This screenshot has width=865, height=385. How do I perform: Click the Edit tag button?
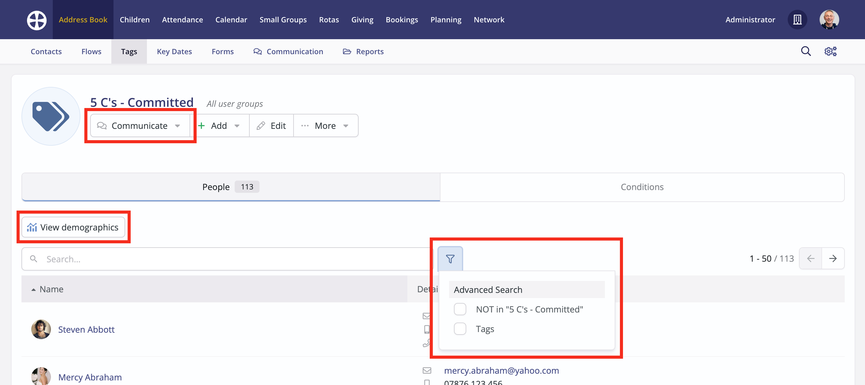point(271,126)
